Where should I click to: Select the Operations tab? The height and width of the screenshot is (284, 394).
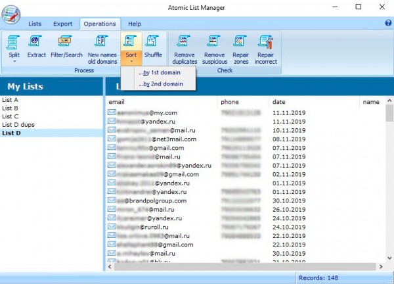[100, 24]
